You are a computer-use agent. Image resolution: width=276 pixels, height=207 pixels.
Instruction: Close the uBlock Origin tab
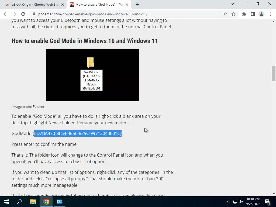[63, 5]
